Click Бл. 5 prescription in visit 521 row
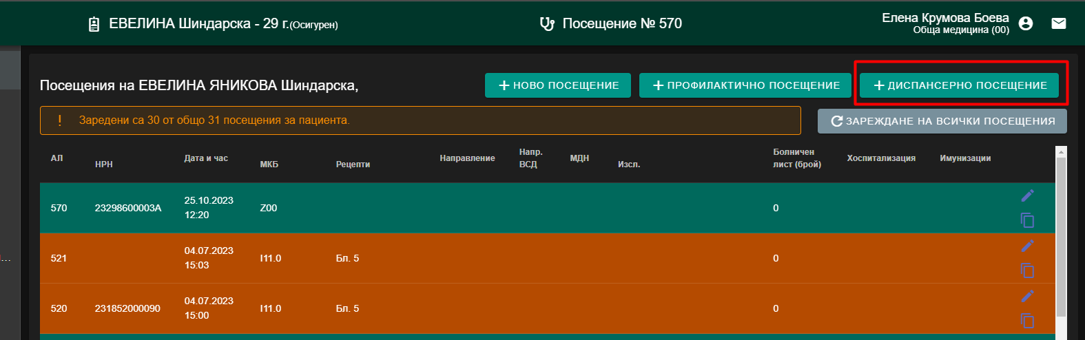Viewport: 1085px width, 340px height. coord(347,258)
